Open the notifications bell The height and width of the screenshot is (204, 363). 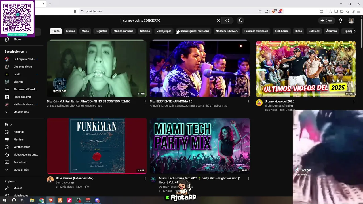coord(341,21)
